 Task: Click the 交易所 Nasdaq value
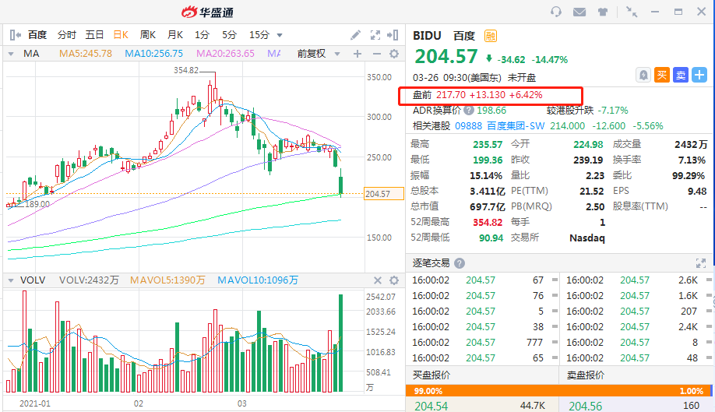tap(586, 238)
